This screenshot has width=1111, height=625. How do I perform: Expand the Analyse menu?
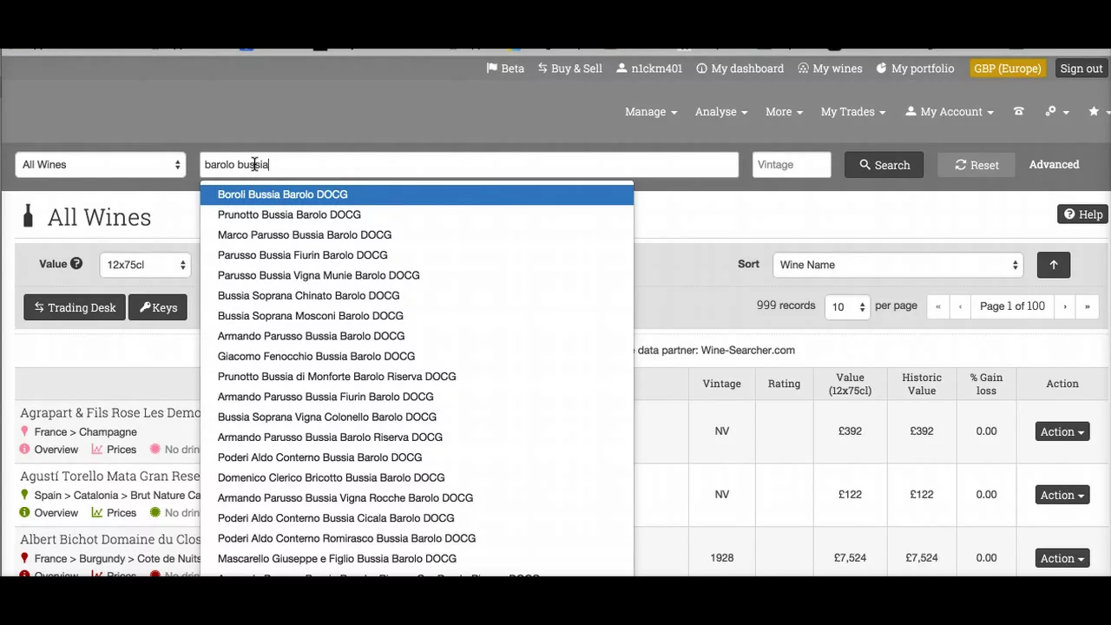click(721, 112)
